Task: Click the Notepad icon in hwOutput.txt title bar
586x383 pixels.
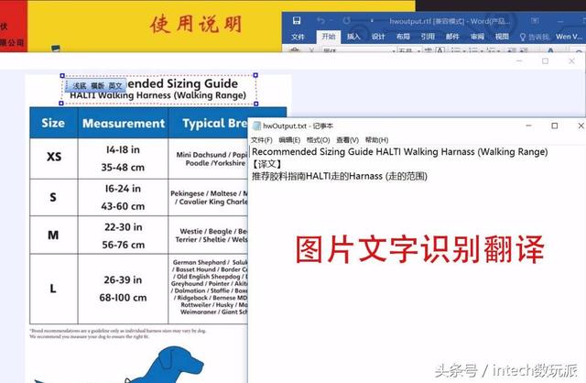Action: coord(256,126)
